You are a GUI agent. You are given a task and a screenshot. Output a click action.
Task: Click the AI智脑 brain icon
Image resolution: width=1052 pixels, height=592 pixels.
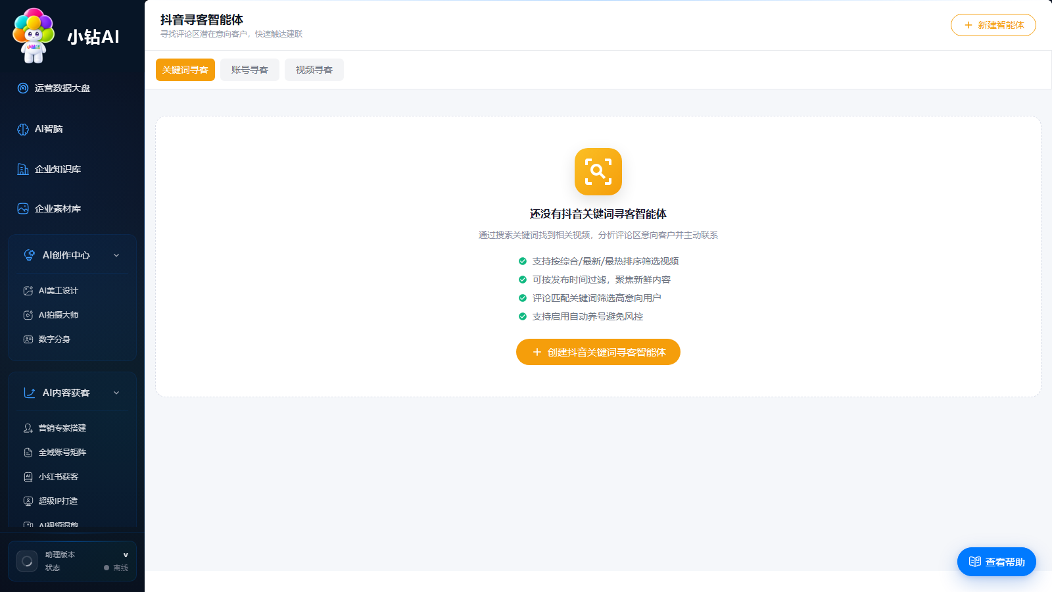click(23, 129)
